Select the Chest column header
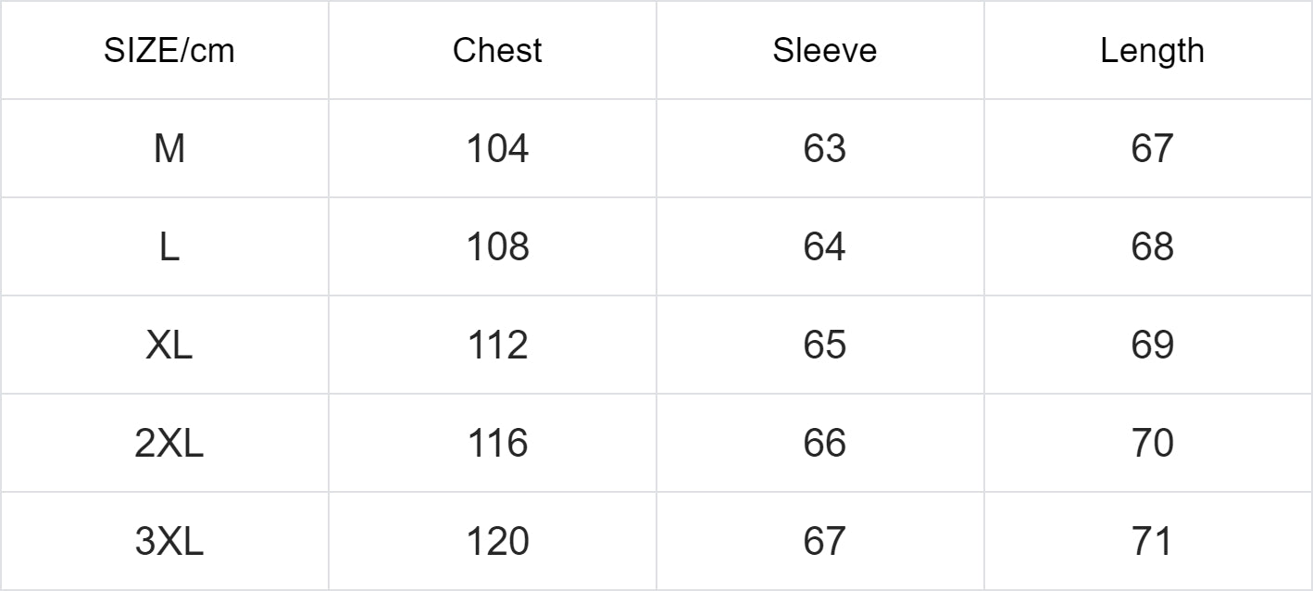 tap(497, 51)
